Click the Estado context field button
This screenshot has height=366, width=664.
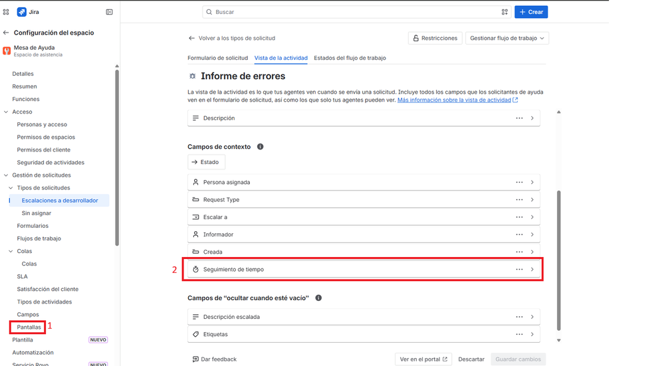coord(206,162)
